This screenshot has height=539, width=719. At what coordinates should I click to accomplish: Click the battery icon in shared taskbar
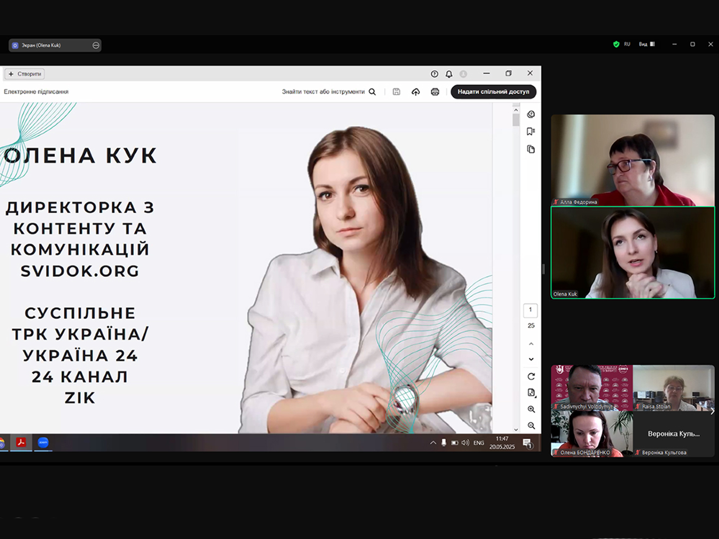(455, 443)
